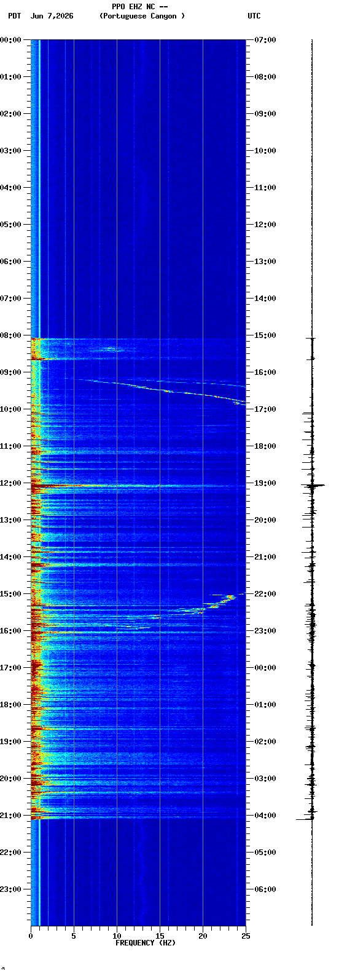The height and width of the screenshot is (975, 339).
Task: Click the PDT '18:00' time label
Action: coord(10,705)
